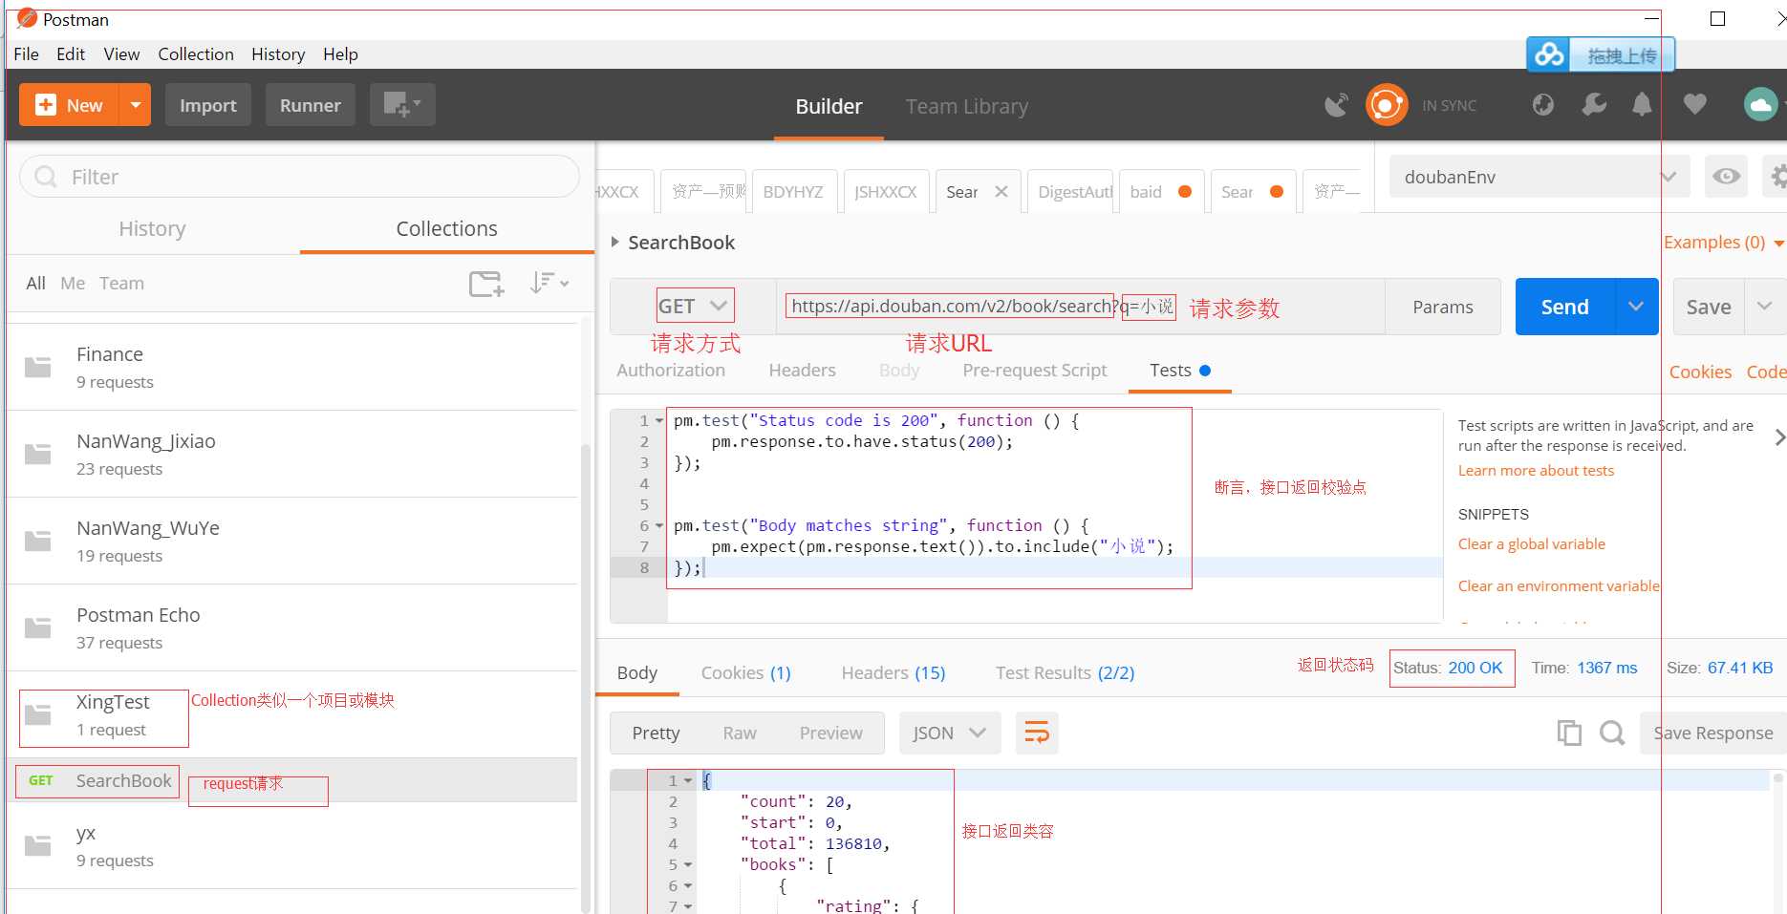This screenshot has width=1787, height=914.
Task: Open the Learn more about tests link
Action: [x=1536, y=471]
